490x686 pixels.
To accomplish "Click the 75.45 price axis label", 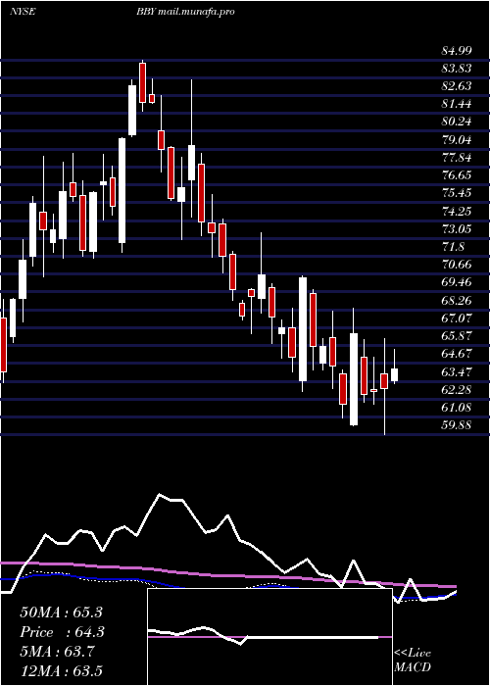I will [457, 193].
